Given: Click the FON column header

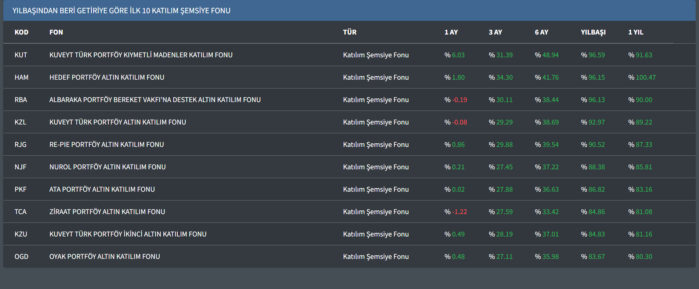Looking at the screenshot, I should click(56, 32).
